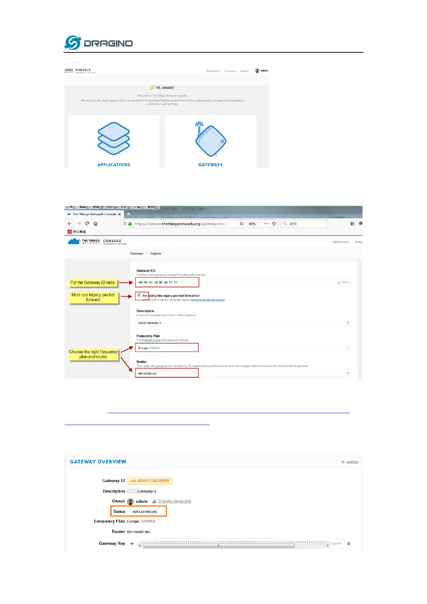Click the Gateway Key scrollbar right arrow
This screenshot has width=427, height=604.
(328, 546)
